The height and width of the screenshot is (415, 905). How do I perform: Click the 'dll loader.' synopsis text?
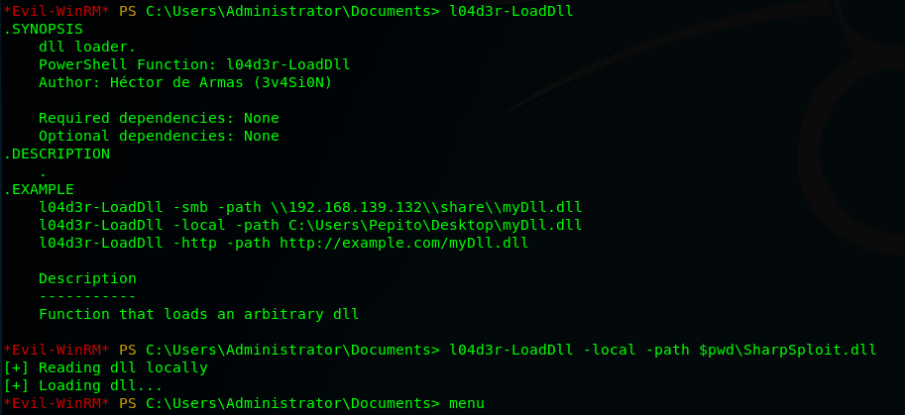pos(87,47)
